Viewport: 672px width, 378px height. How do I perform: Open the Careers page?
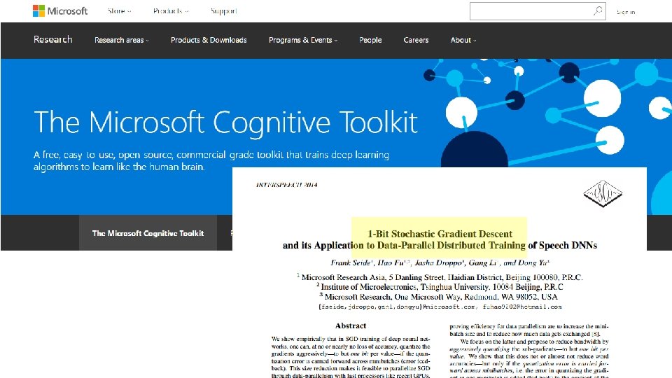[x=416, y=40]
